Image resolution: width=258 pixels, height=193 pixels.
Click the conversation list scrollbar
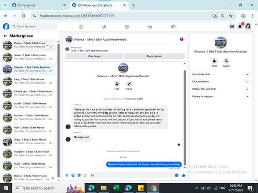click(58, 111)
